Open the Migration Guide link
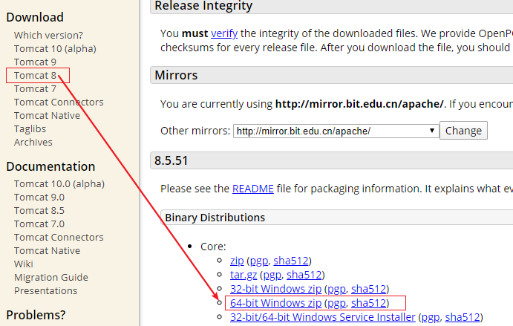513x326 pixels. pos(51,278)
